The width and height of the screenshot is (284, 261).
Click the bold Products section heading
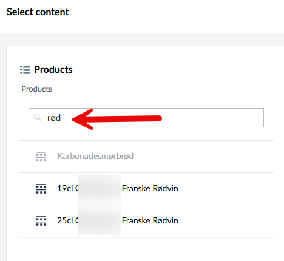(53, 70)
